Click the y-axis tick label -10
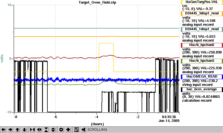Viewport: 223px width, 133px height. pos(9,112)
